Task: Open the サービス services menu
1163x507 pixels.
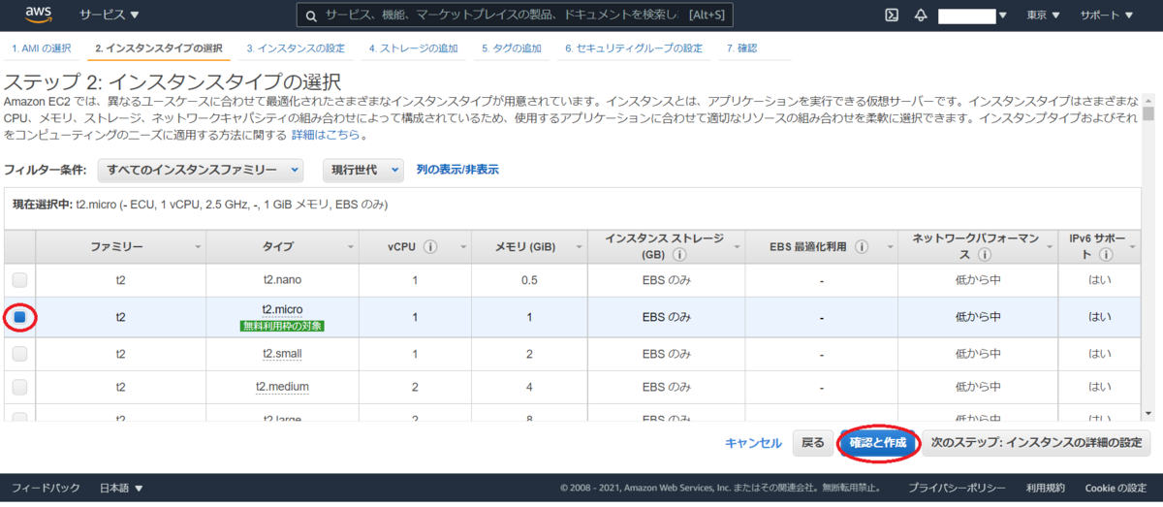Action: (109, 16)
